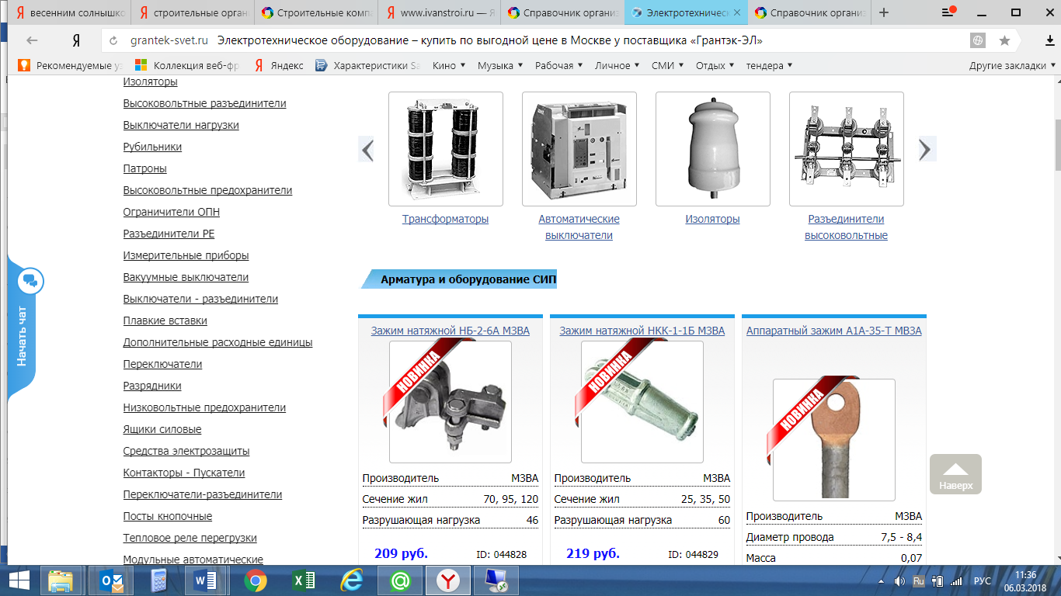Viewport: 1061px width, 596px height.
Task: Open Высоковольтные разъединители sidebar link
Action: click(204, 103)
